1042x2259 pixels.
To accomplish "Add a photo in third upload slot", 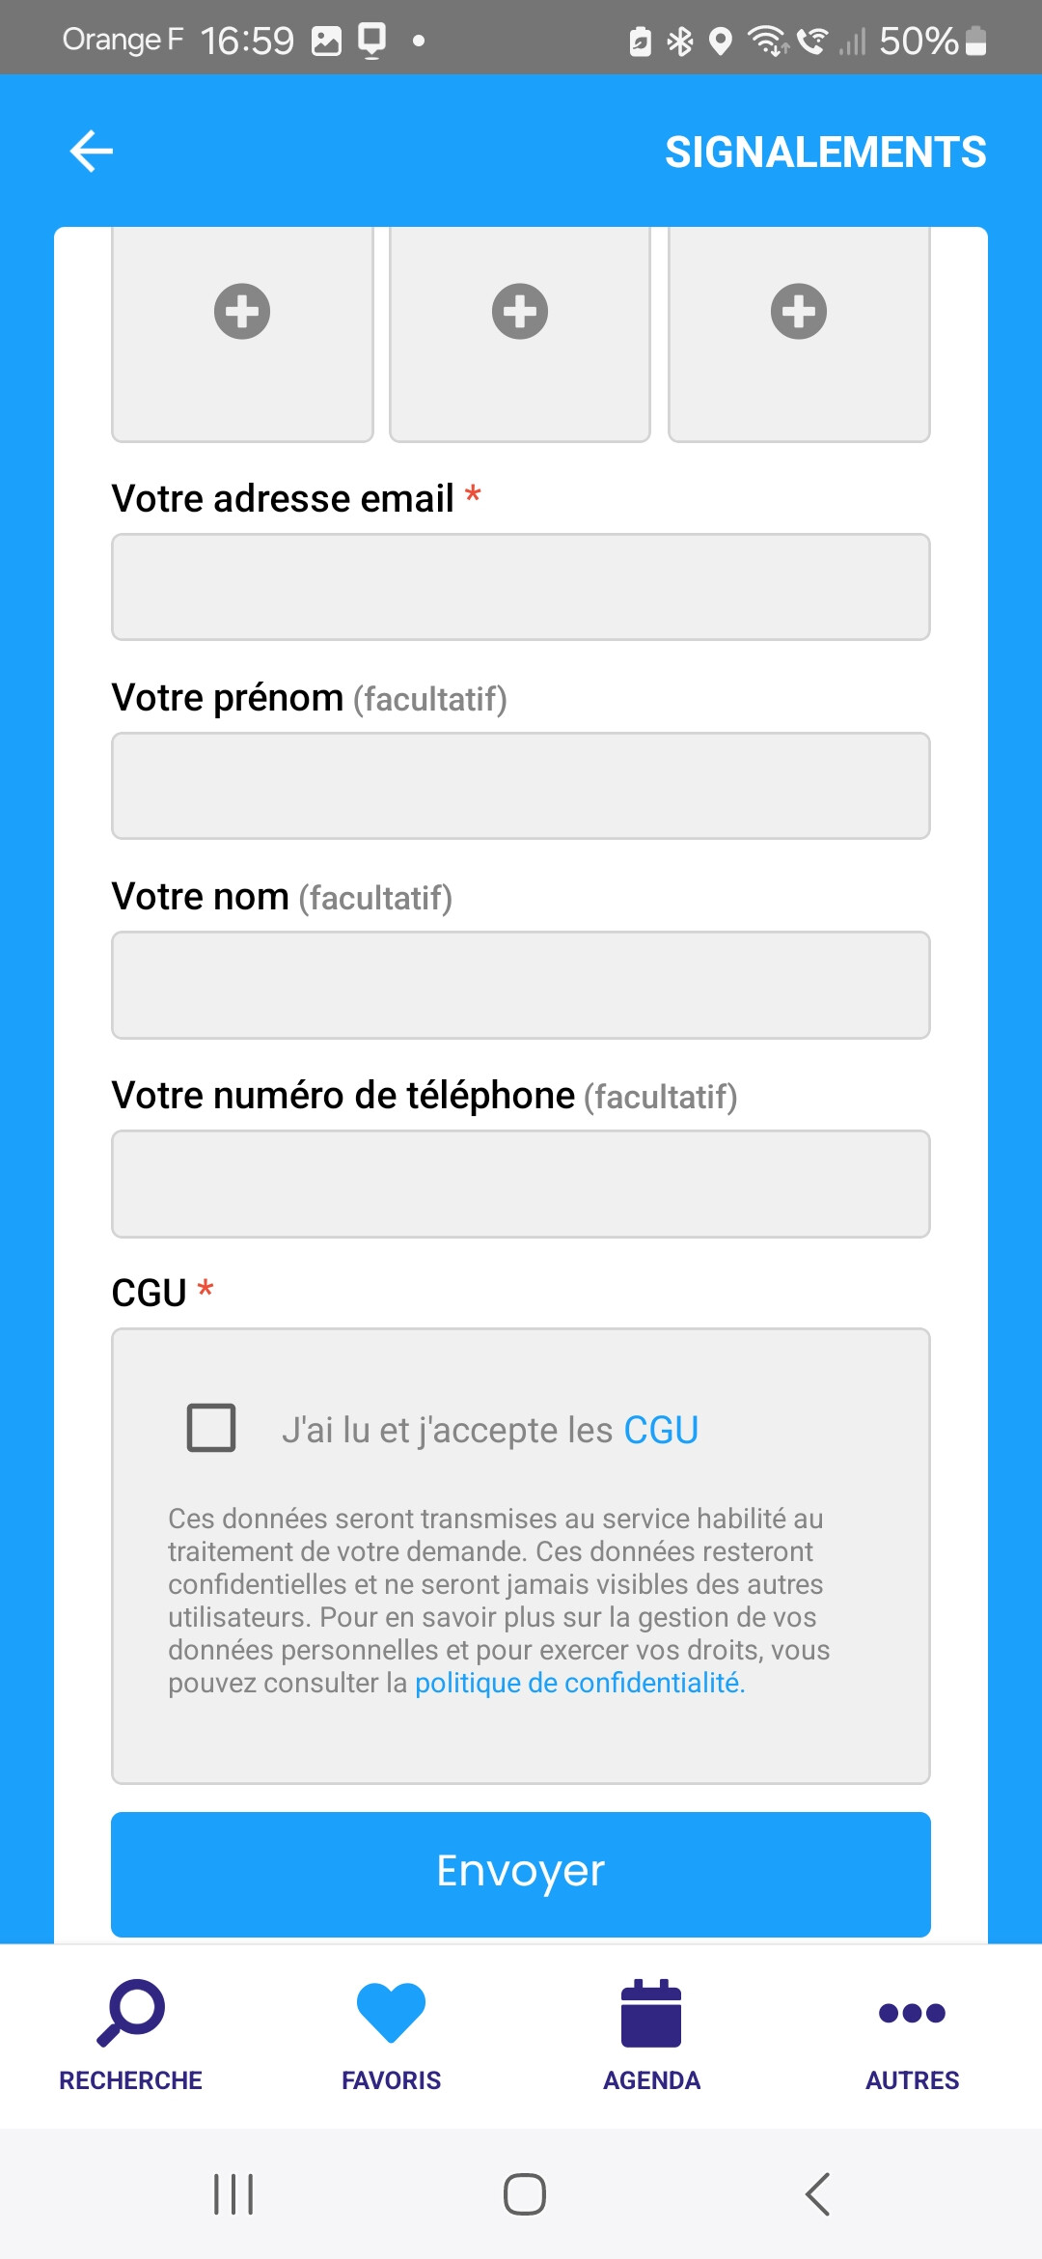I will pyautogui.click(x=799, y=312).
